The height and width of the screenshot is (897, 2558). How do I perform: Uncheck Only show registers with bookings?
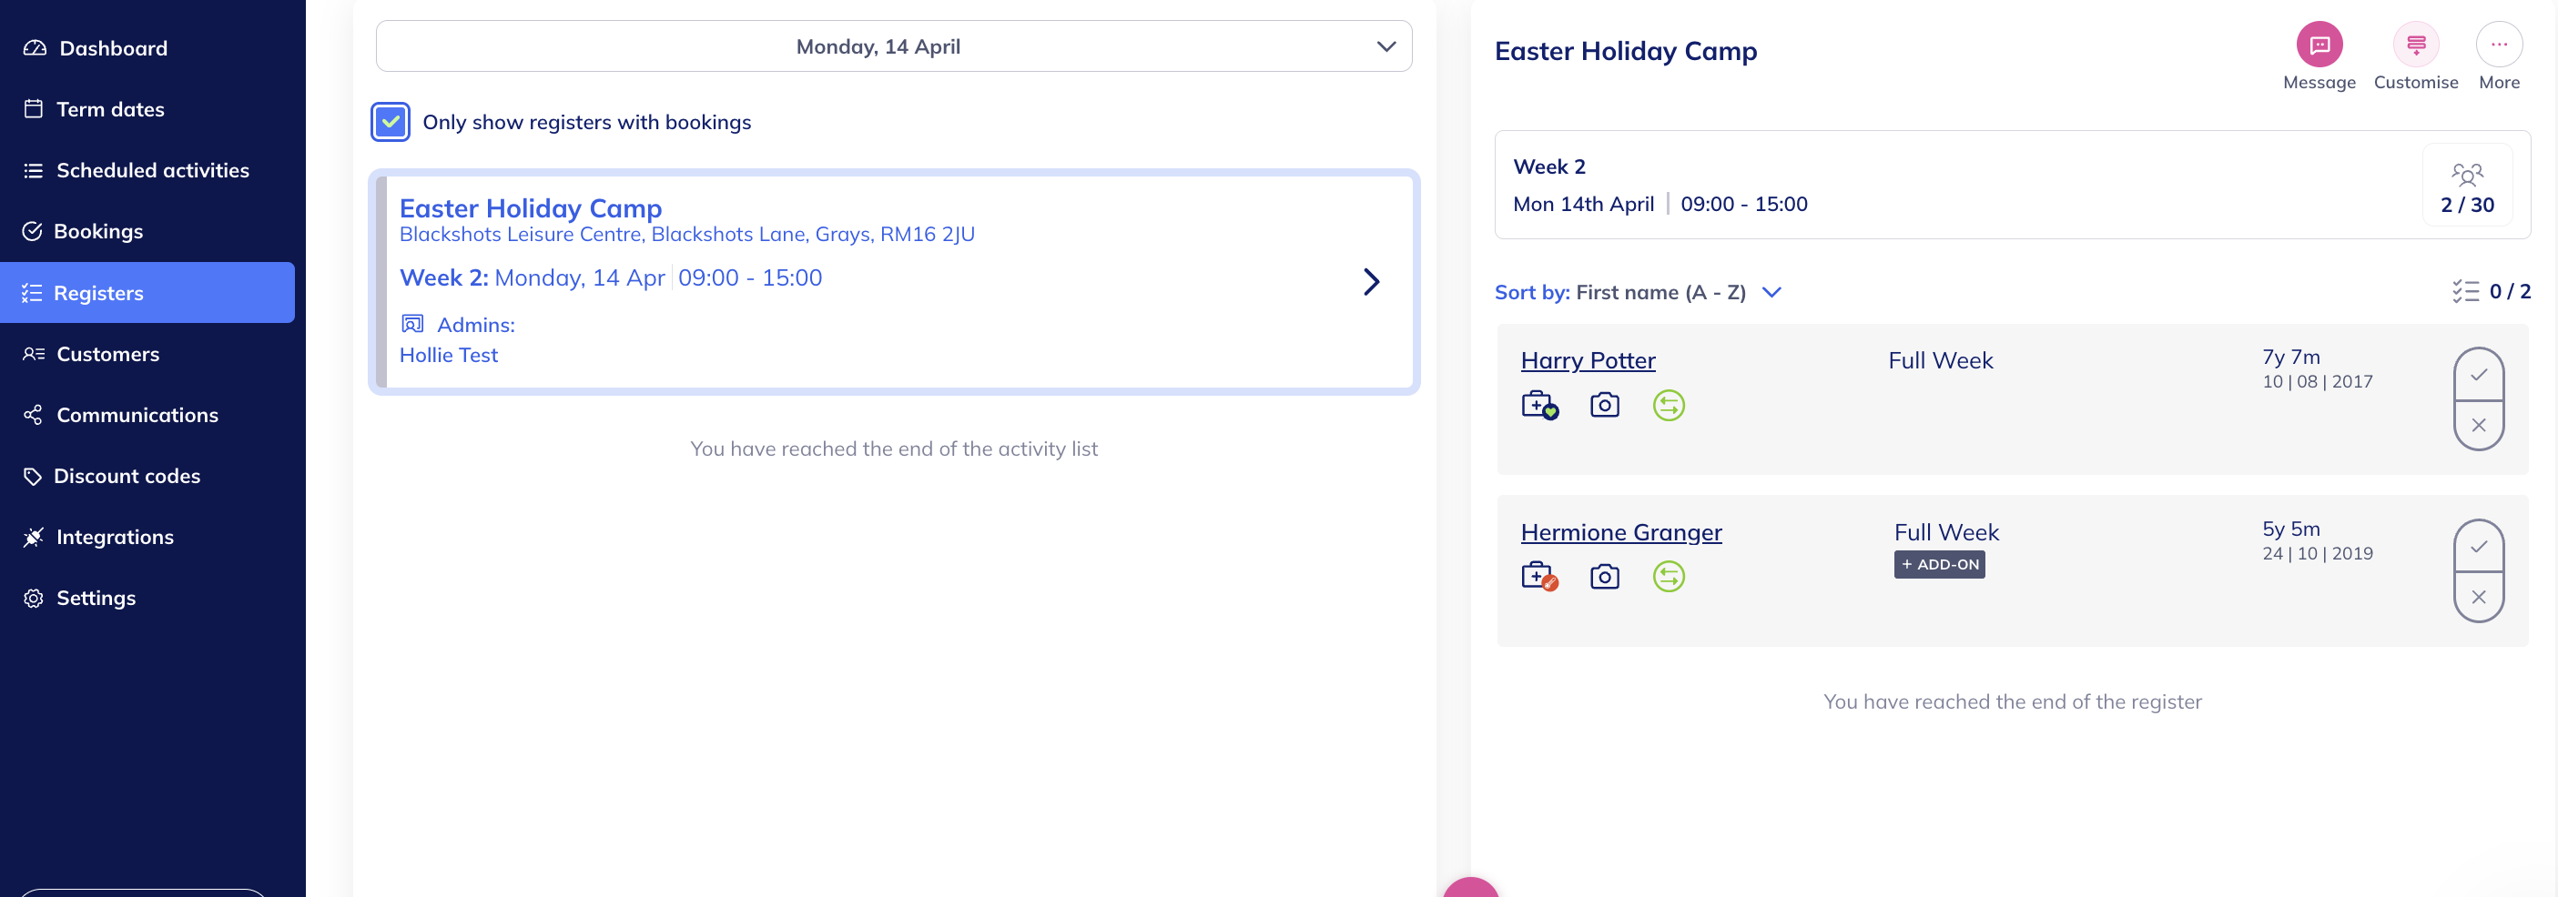point(391,122)
